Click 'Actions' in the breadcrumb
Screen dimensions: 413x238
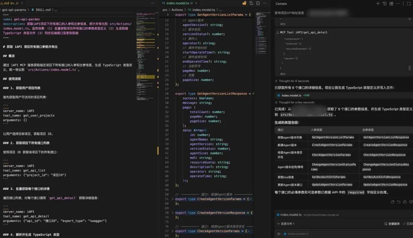click(177, 10)
